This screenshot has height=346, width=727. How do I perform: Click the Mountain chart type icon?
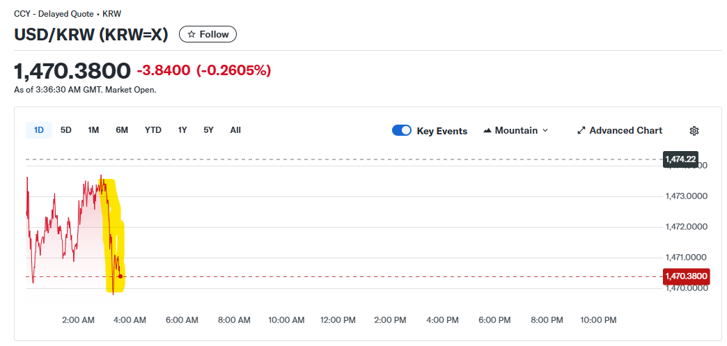[x=487, y=131]
